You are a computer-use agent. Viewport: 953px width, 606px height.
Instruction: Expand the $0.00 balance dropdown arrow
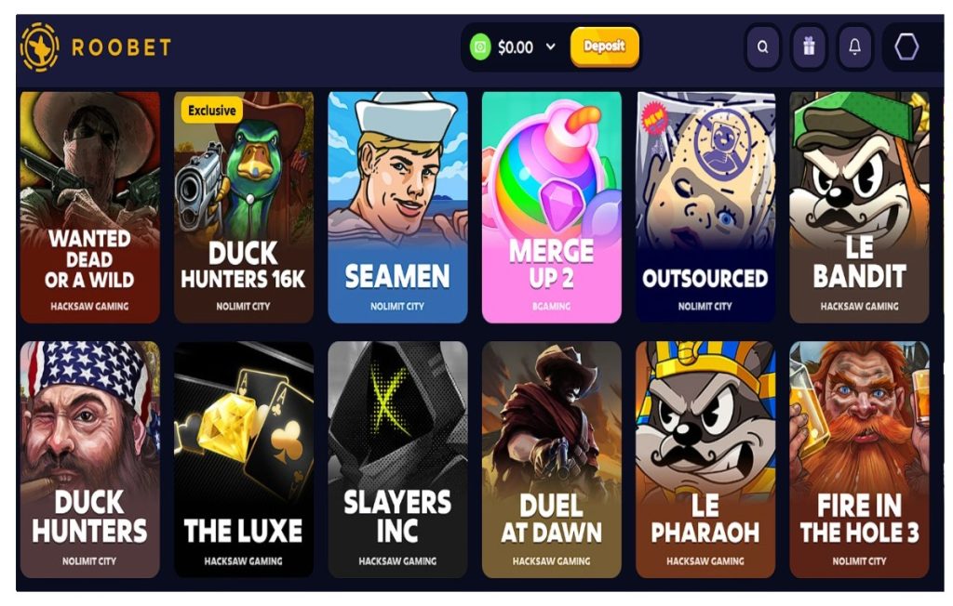[x=551, y=46]
